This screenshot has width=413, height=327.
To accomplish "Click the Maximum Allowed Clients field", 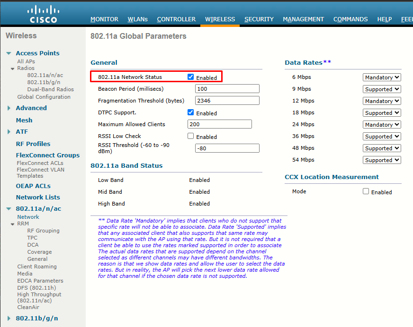I will [220, 124].
